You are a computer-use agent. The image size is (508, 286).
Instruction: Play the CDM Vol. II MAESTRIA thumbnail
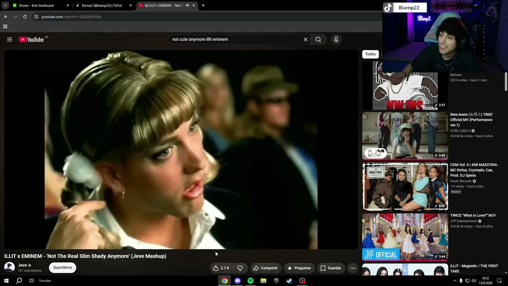[405, 186]
